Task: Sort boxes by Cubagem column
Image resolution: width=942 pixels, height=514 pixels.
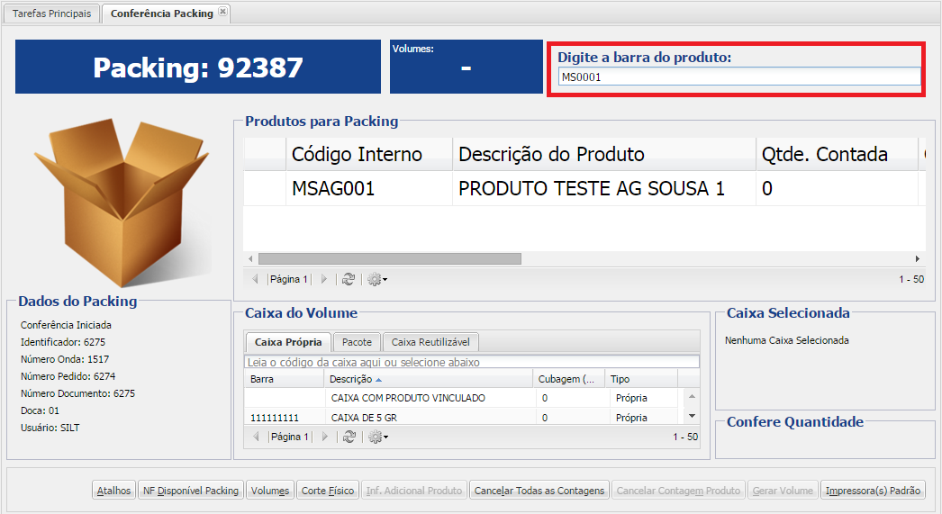Action: coord(568,379)
